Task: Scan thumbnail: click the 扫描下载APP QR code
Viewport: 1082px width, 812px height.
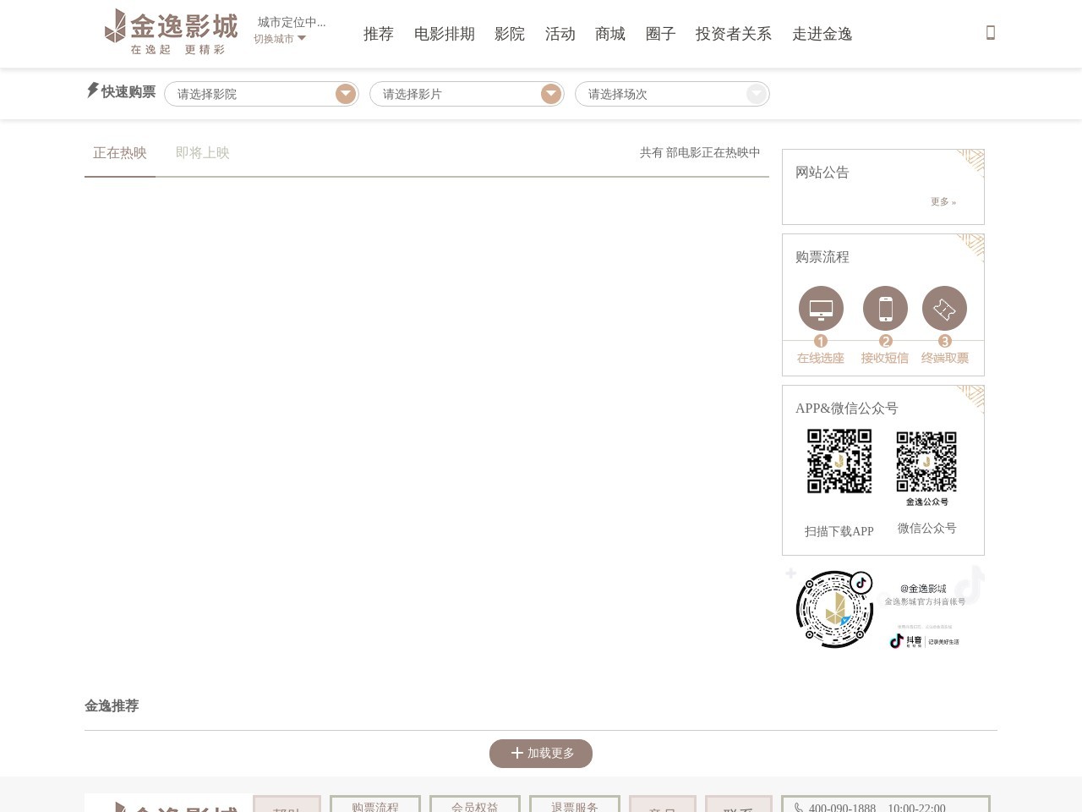Action: [x=839, y=462]
